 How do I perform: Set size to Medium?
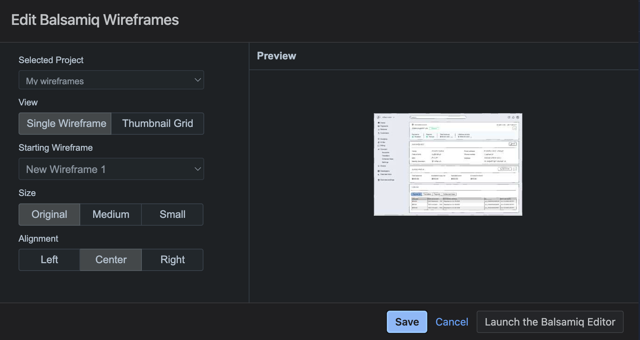(x=111, y=215)
